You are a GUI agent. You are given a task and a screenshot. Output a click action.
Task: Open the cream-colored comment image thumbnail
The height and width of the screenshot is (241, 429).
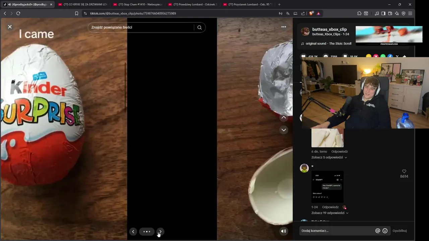pyautogui.click(x=327, y=138)
